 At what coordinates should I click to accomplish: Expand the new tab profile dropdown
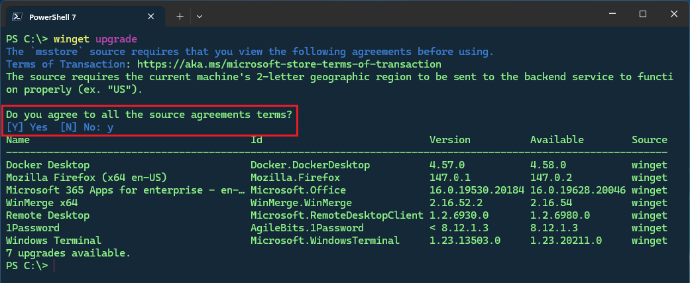(x=200, y=15)
